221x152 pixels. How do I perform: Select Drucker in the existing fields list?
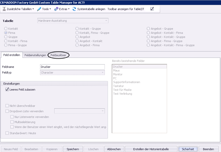139,67
